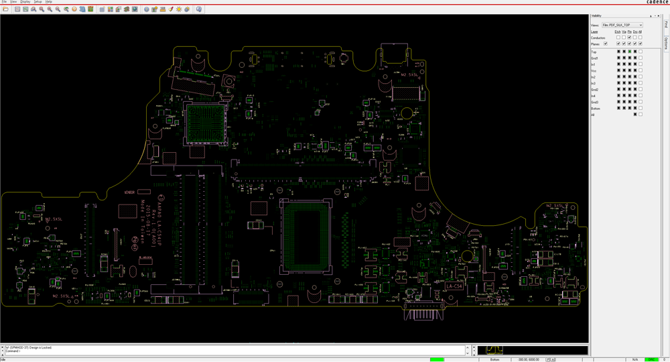Enable the Top layer All checkbox
Screen dimensions: 670x362
(641, 52)
